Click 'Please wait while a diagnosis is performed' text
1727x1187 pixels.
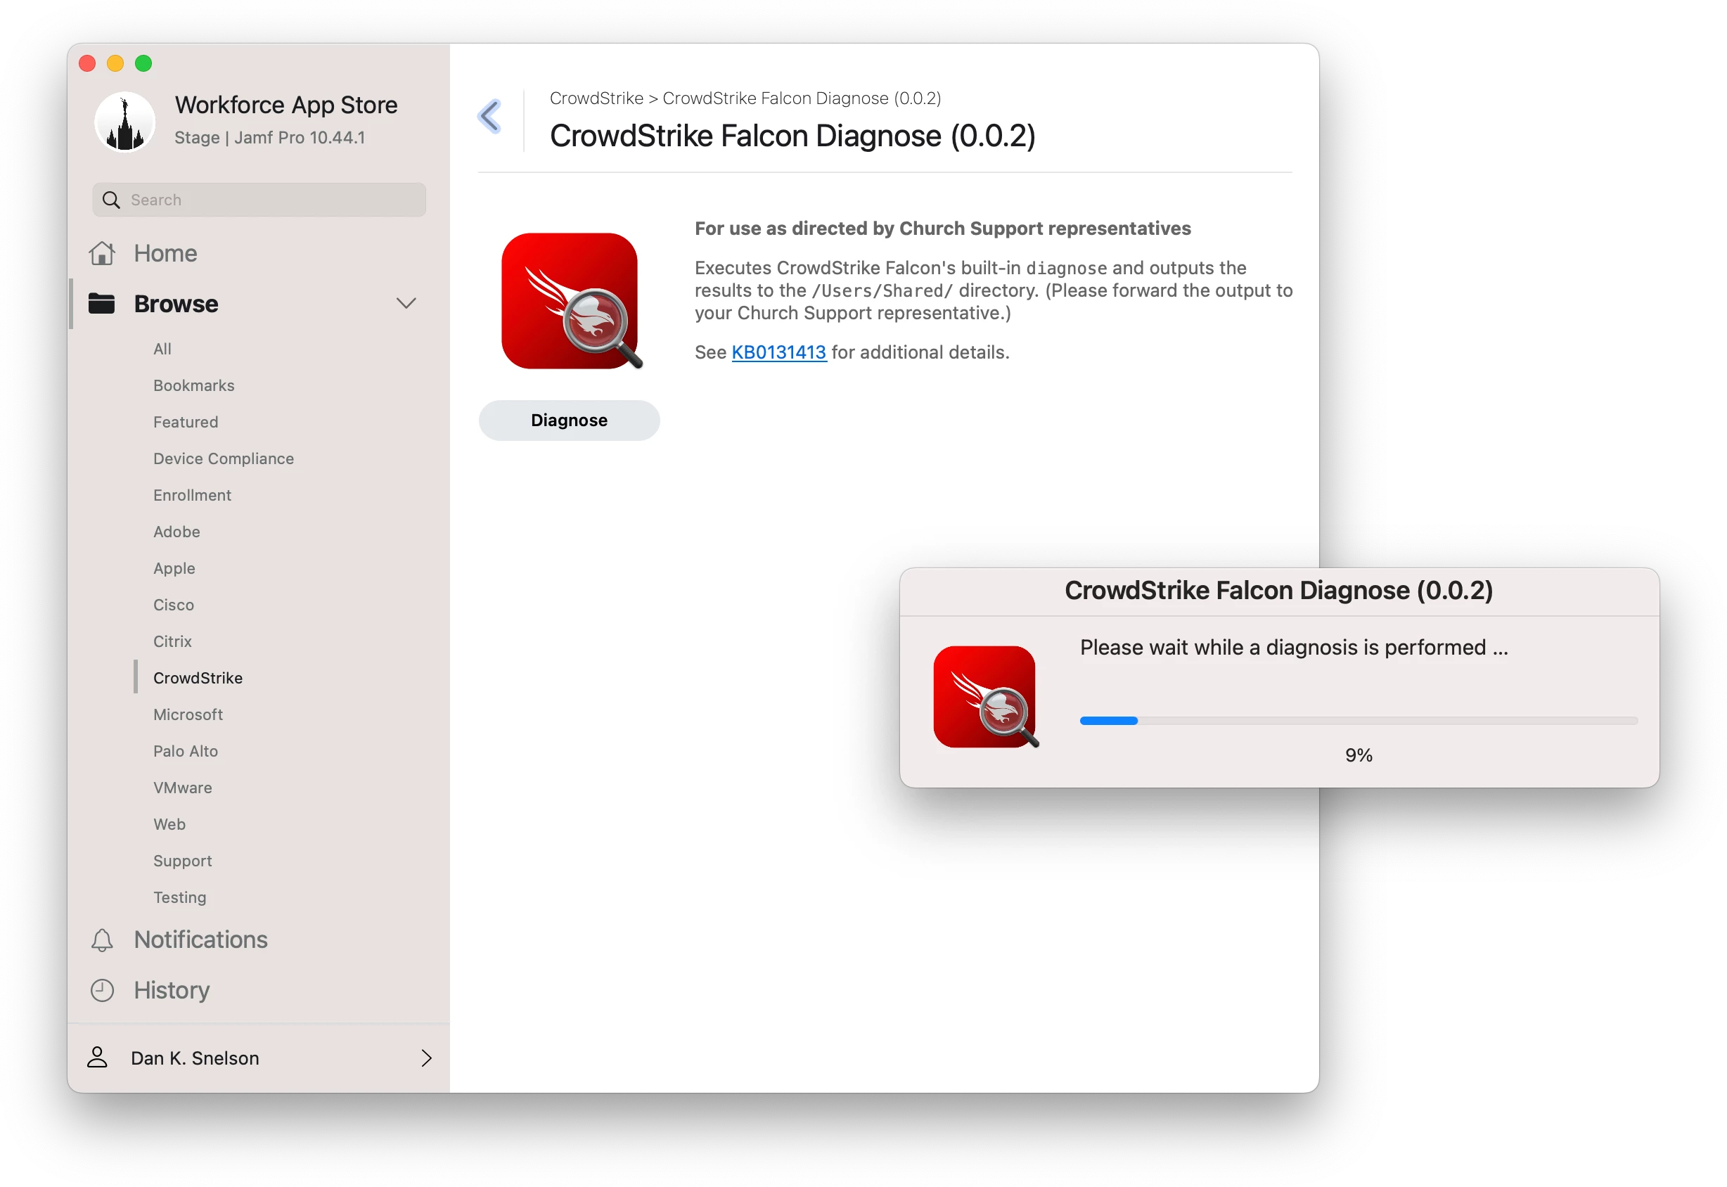(x=1293, y=647)
